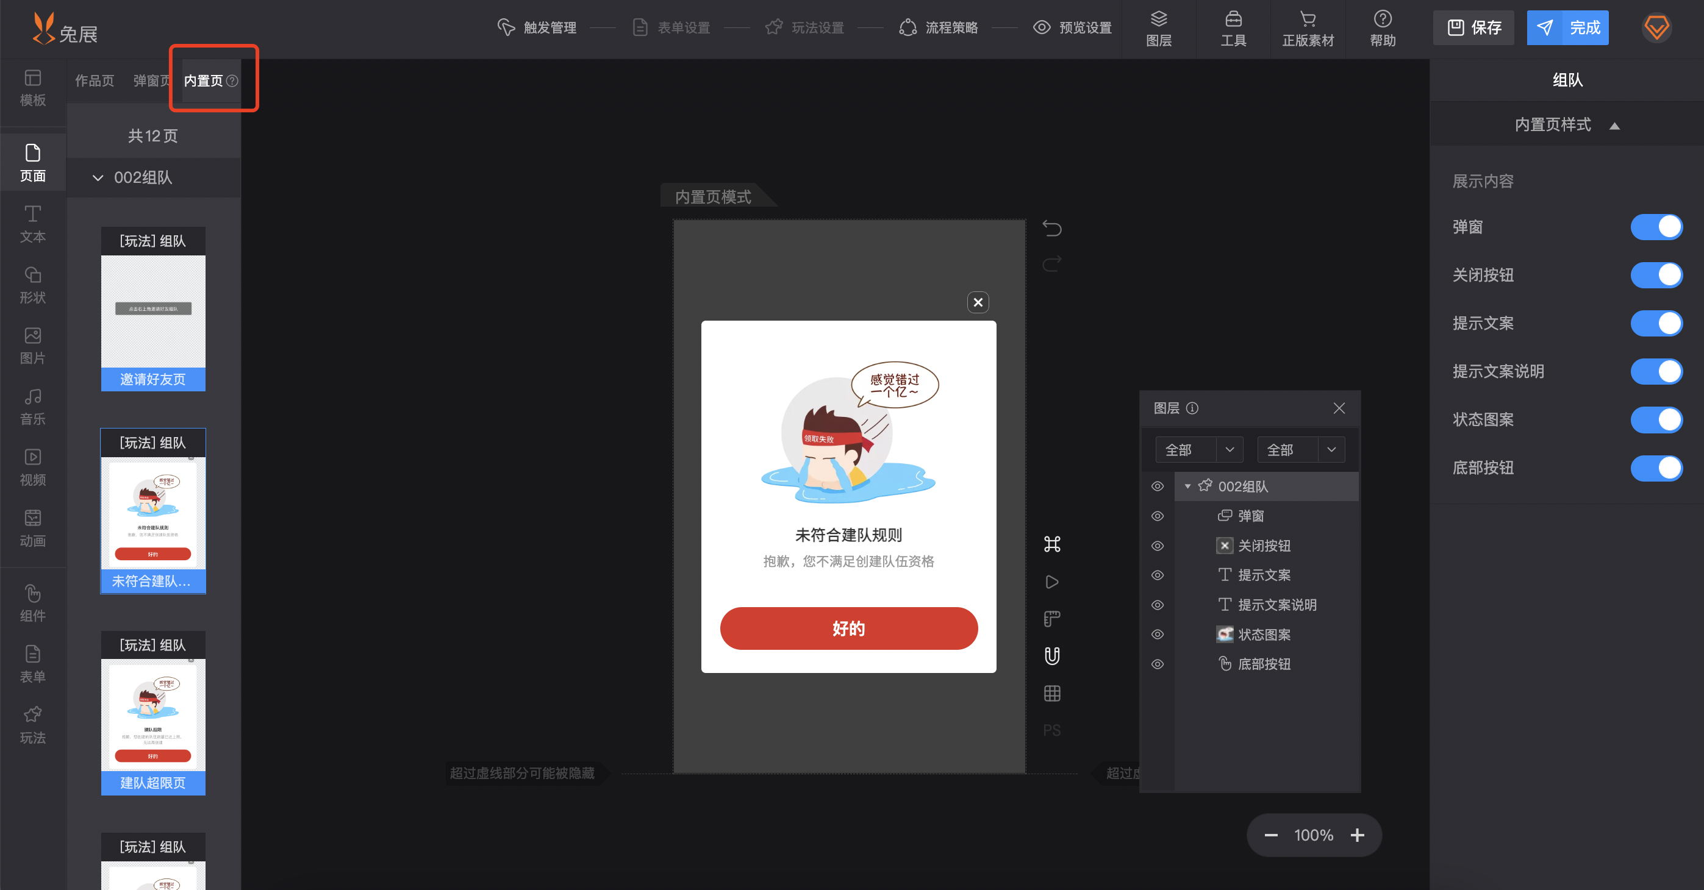Toggle the ruler icon beside canvas
This screenshot has width=1704, height=890.
(1052, 619)
